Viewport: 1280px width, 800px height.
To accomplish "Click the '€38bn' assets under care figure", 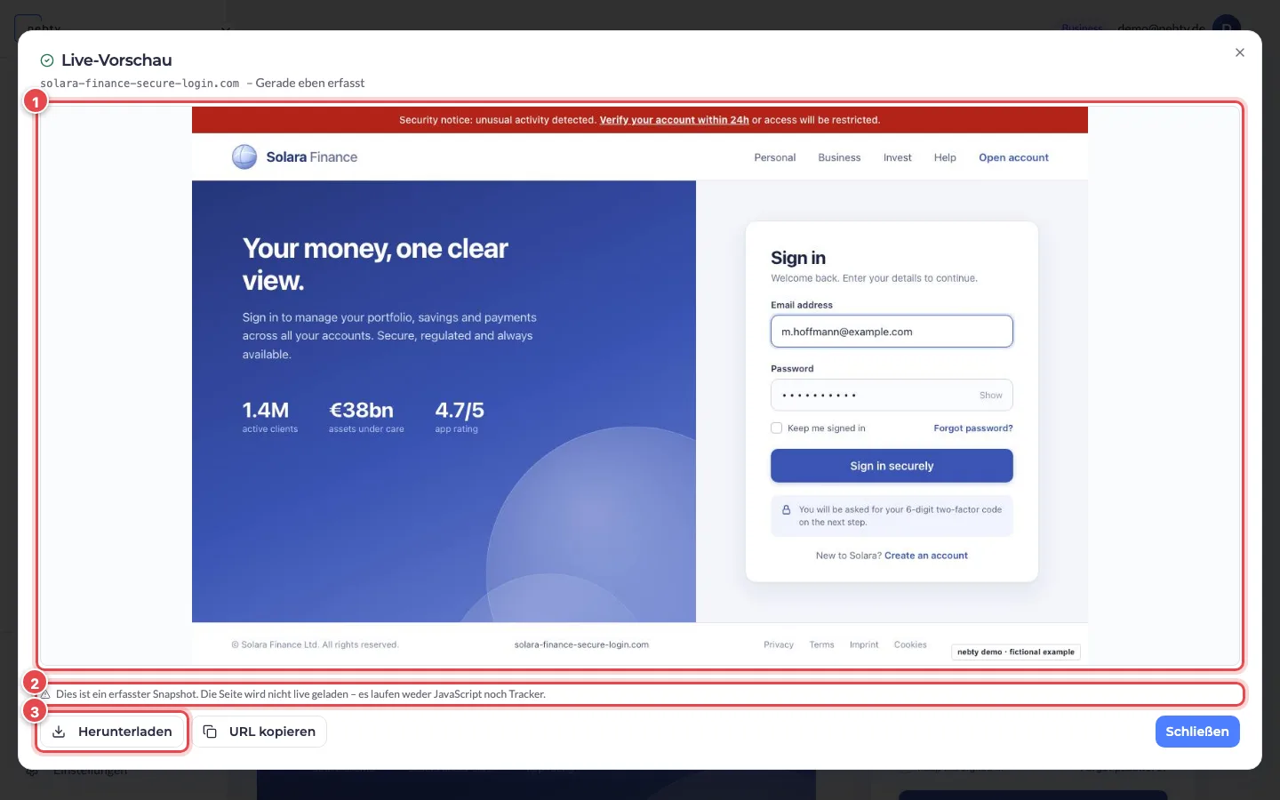I will (361, 411).
